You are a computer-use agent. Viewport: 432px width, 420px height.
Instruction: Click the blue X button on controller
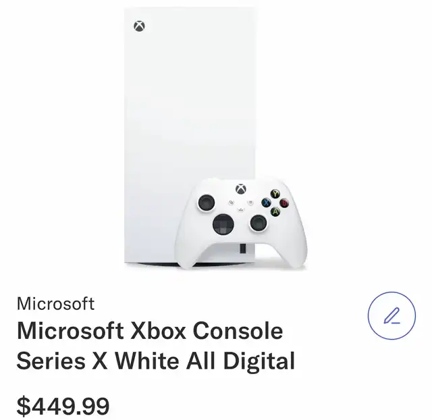pos(266,203)
